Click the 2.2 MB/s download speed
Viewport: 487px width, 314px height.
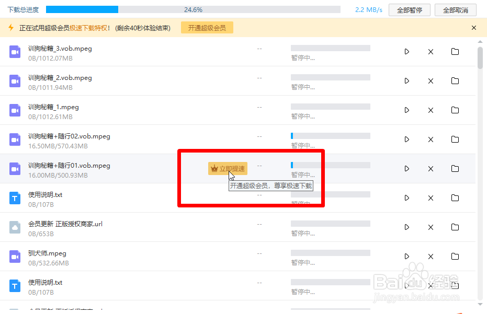point(369,9)
